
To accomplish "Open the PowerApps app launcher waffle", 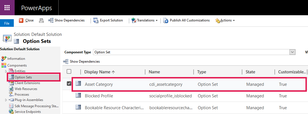I will (7, 8).
